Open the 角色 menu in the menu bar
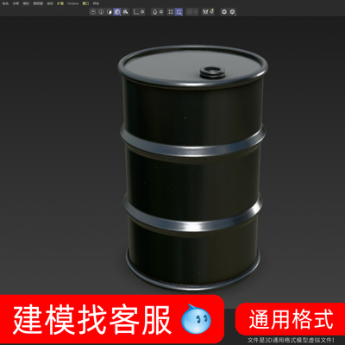 tap(5, 3)
